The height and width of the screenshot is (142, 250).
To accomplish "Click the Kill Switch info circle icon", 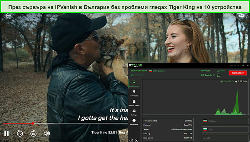I will click(214, 75).
